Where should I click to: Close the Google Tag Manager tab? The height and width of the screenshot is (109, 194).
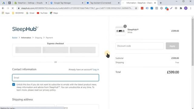click(82, 3)
